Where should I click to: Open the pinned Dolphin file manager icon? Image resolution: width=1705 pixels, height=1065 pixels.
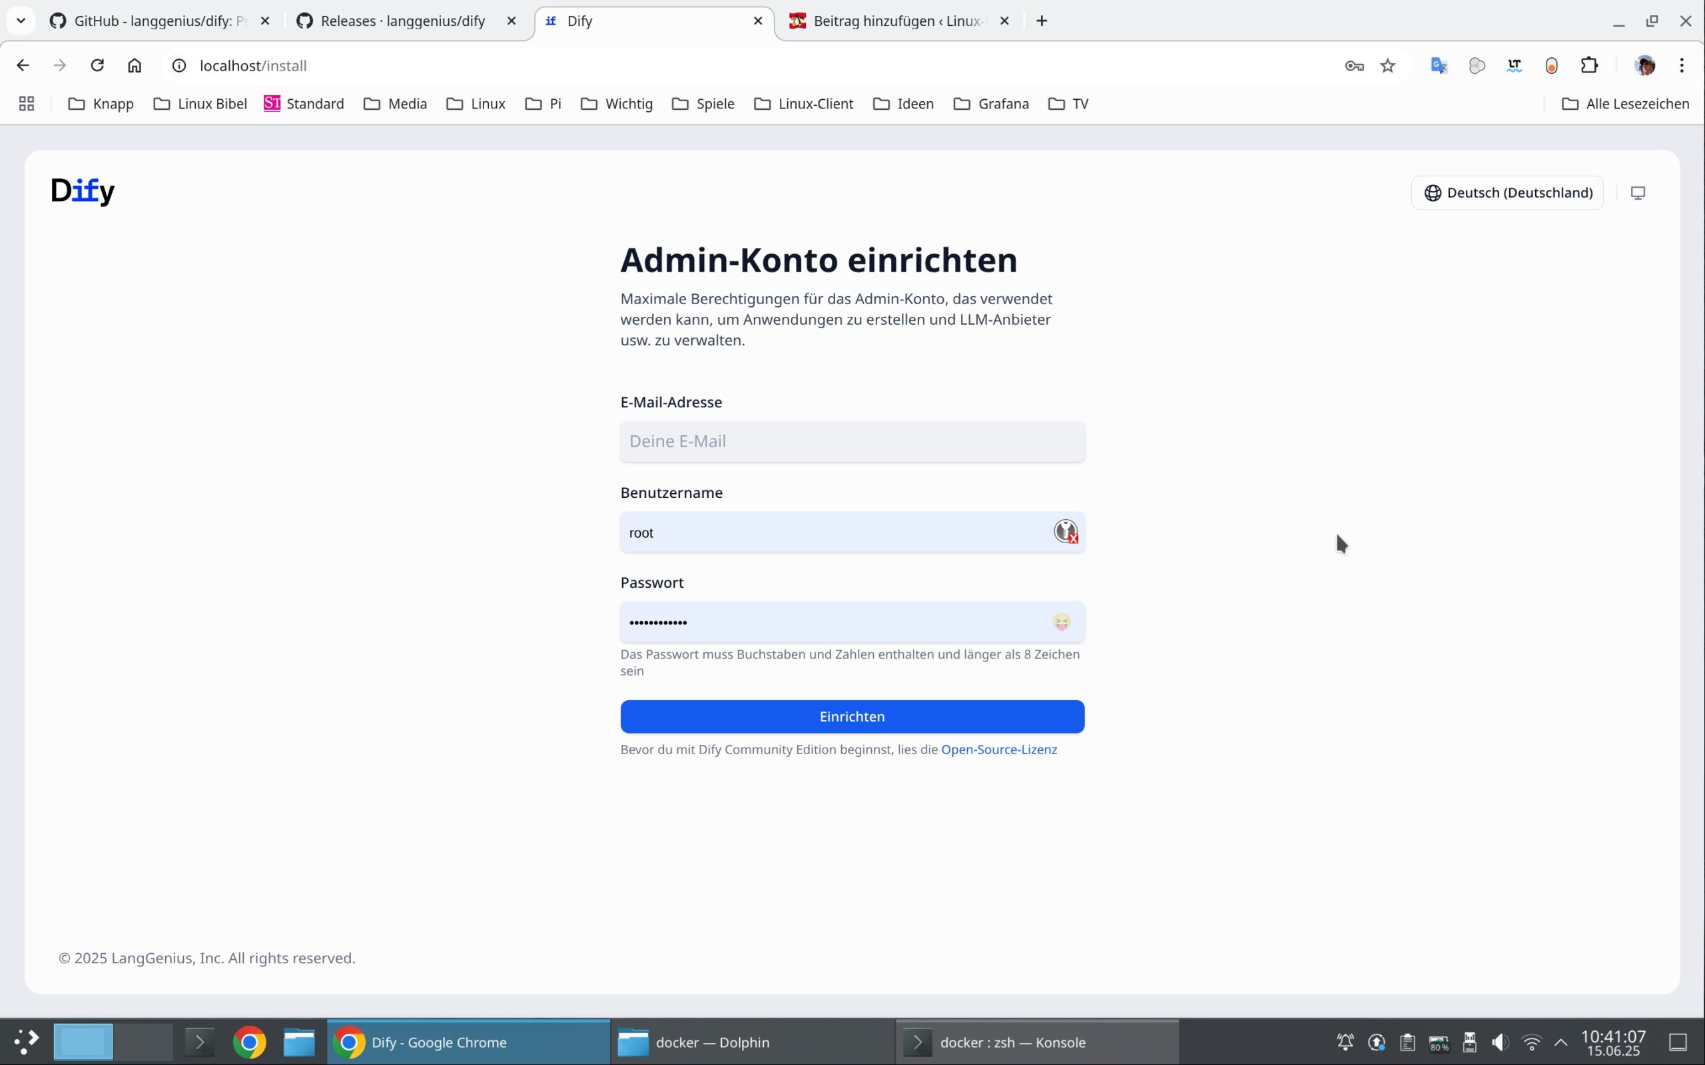point(300,1042)
